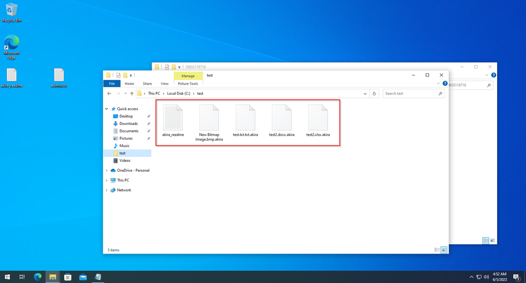Open address bar history dropdown
This screenshot has width=526, height=283.
click(365, 94)
